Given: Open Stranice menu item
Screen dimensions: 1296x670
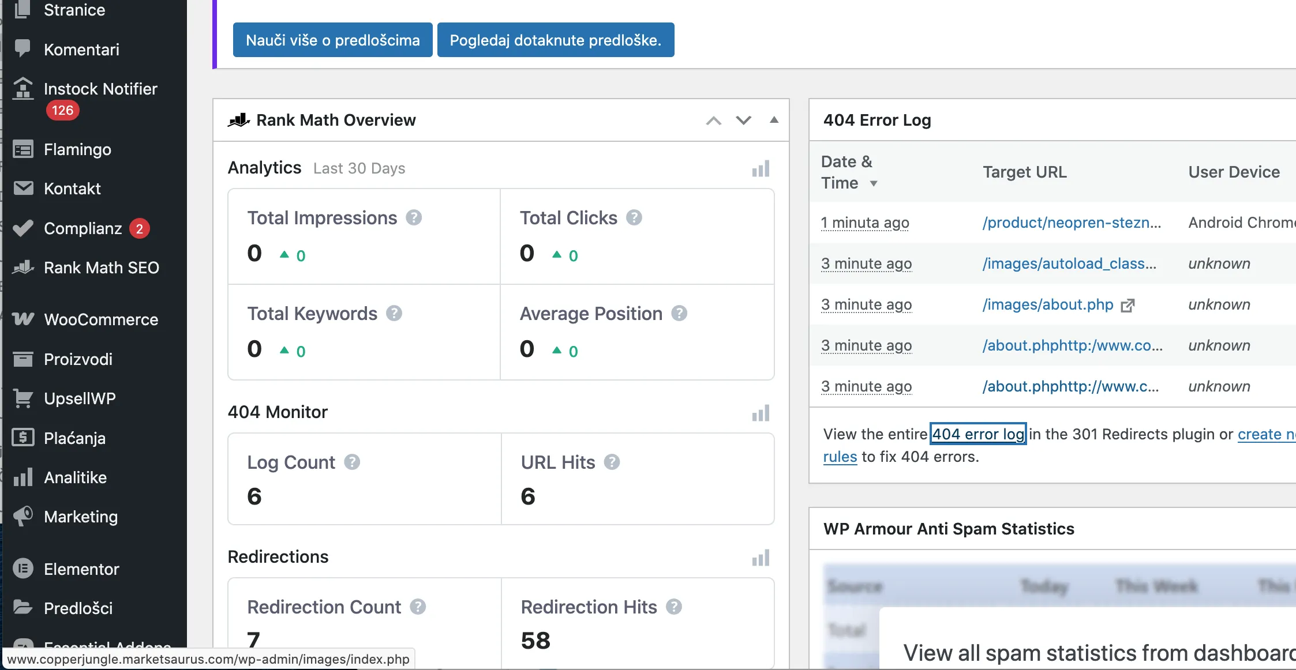Looking at the screenshot, I should (74, 10).
